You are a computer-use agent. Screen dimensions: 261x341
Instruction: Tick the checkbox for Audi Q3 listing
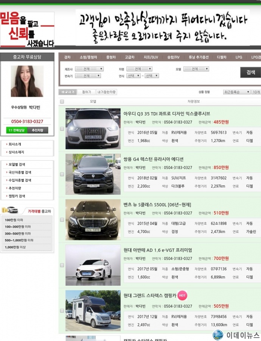coord(62,129)
